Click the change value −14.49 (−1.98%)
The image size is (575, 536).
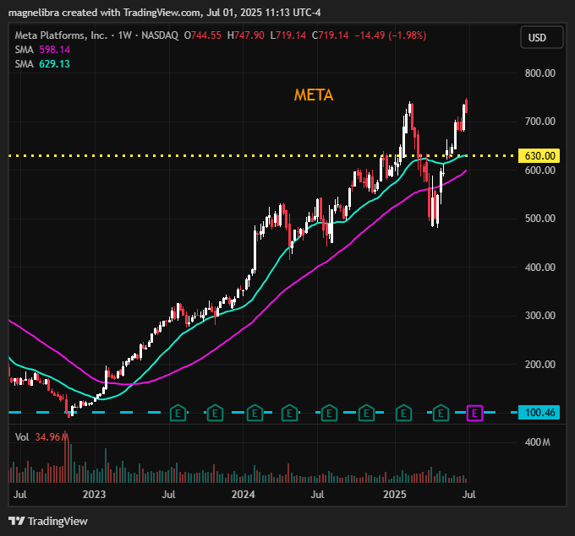coord(390,35)
